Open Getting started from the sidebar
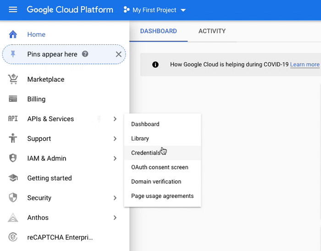The height and width of the screenshot is (251, 321). click(50, 178)
